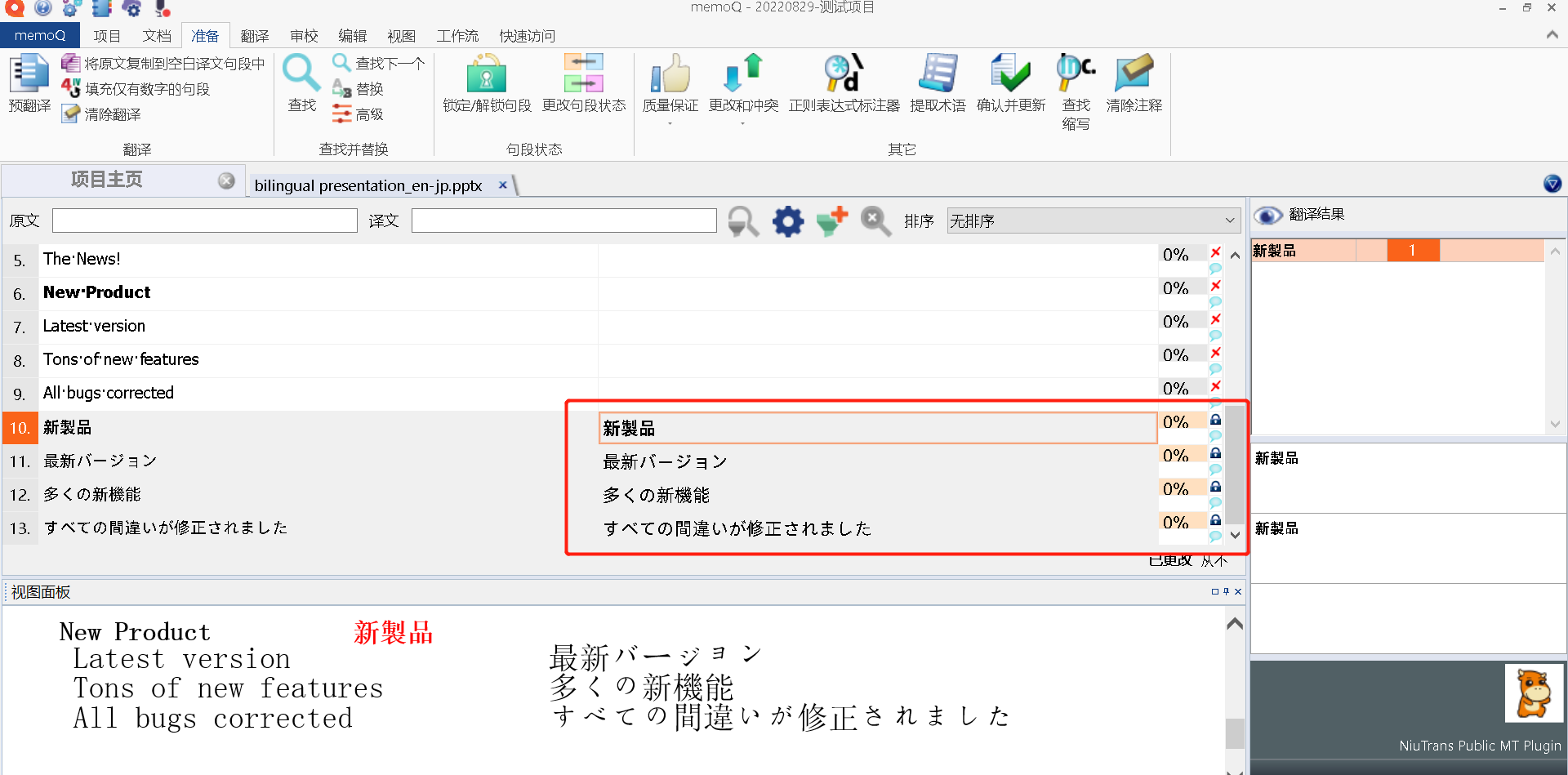
Task: Open the comment bubble of row 6
Action: pyautogui.click(x=1215, y=302)
